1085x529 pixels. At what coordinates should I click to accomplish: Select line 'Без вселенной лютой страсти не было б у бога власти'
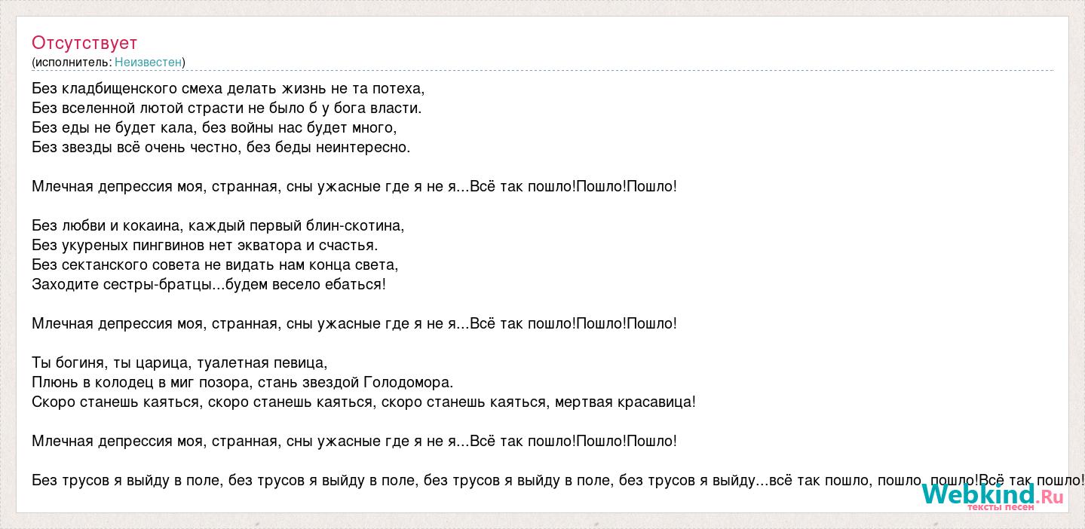(227, 108)
